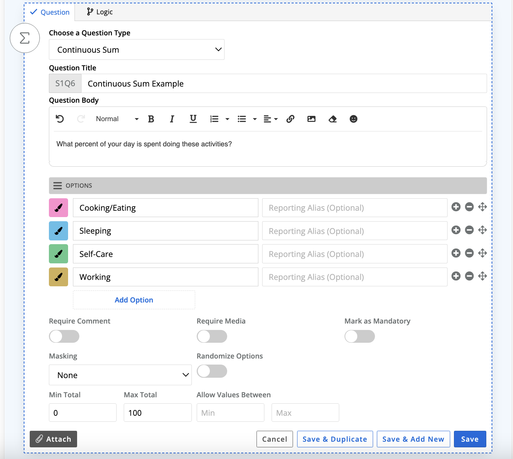Click Save & Duplicate
Screen dimensions: 513x459
335,439
